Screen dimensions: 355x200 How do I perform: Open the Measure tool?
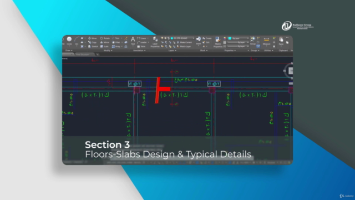266,41
